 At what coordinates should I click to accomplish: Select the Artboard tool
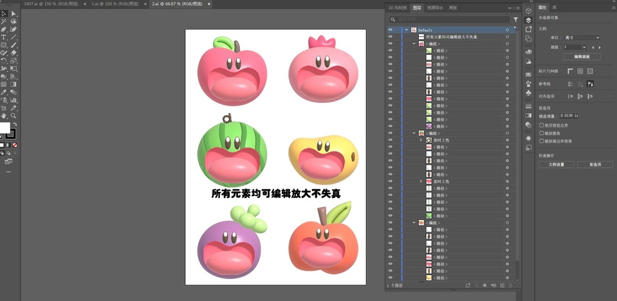pos(3,108)
